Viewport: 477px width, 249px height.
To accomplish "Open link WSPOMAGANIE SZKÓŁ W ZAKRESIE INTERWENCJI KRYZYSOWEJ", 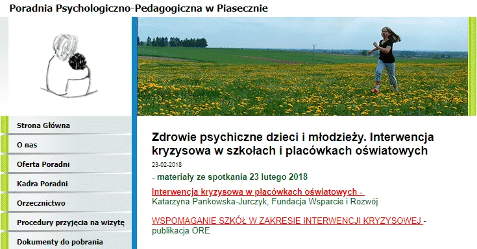I will (287, 221).
